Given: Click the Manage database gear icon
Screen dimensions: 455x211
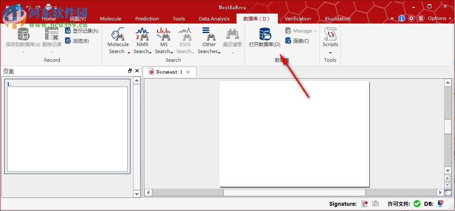Looking at the screenshot, I should click(288, 31).
